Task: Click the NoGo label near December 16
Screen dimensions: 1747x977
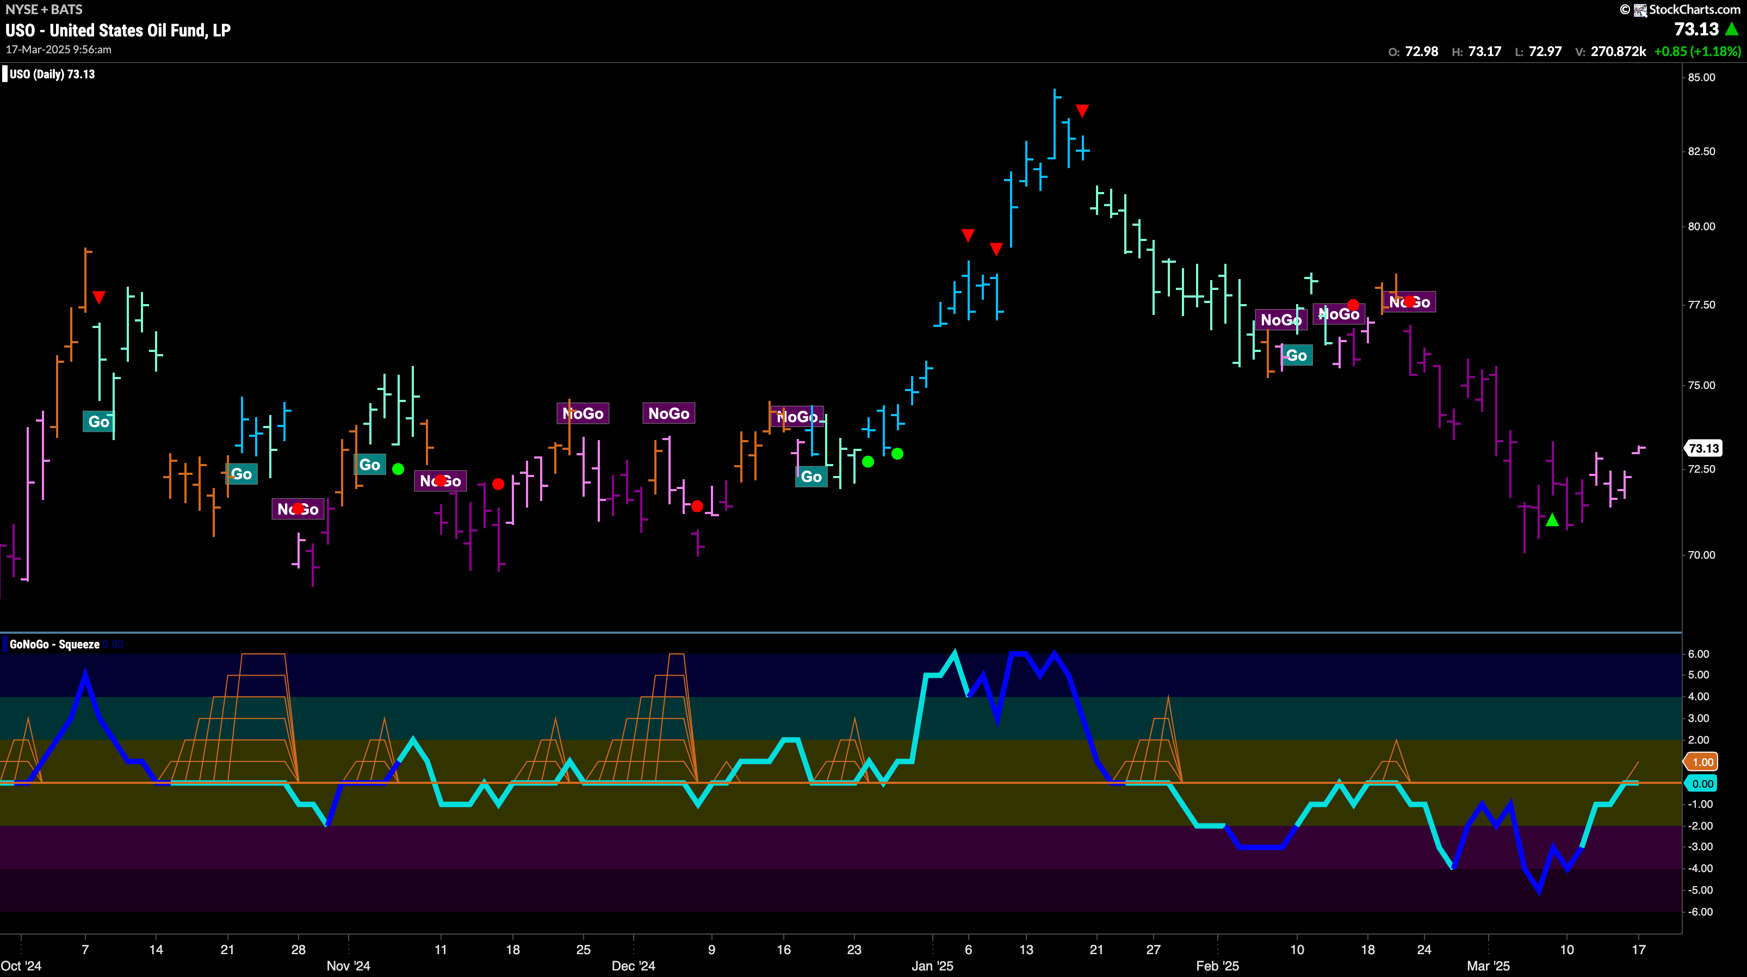Action: (x=797, y=416)
